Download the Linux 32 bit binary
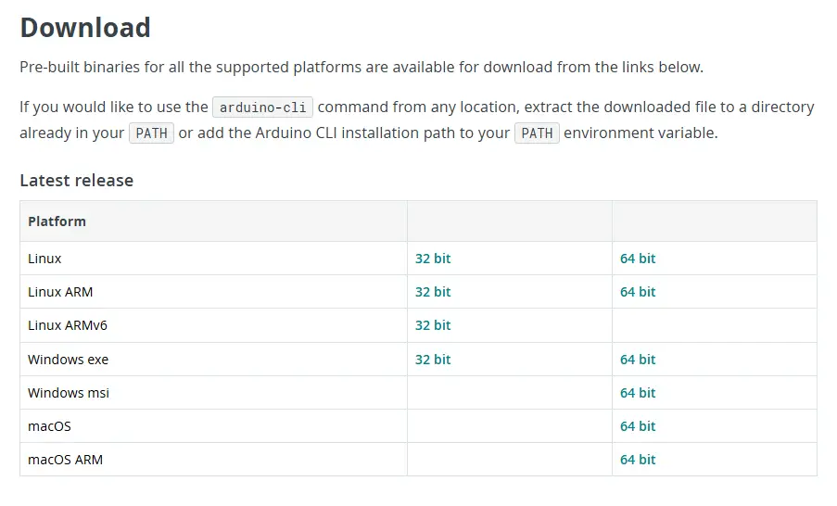 tap(432, 259)
